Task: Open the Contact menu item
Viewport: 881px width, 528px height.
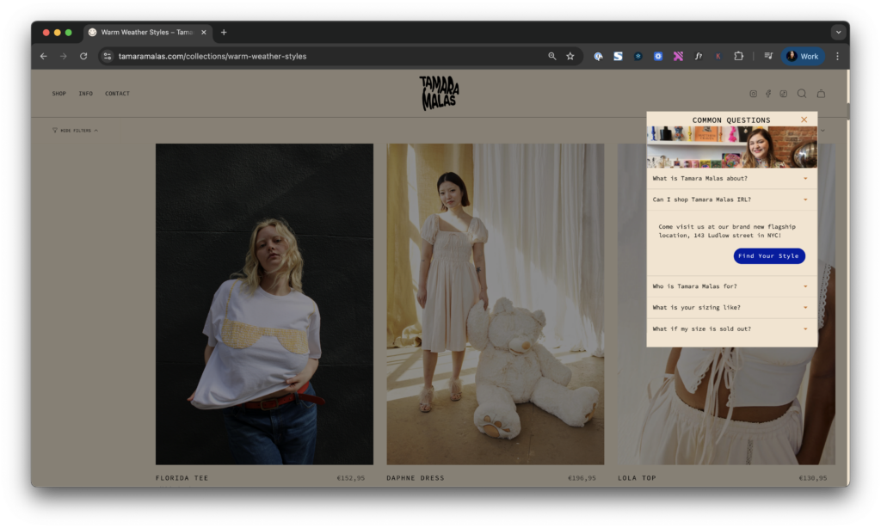Action: [x=117, y=94]
